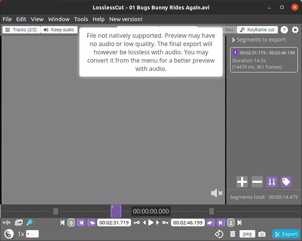Viewport: 302px width, 241px height.
Task: Select segment 1 in the export list
Action: click(x=264, y=60)
